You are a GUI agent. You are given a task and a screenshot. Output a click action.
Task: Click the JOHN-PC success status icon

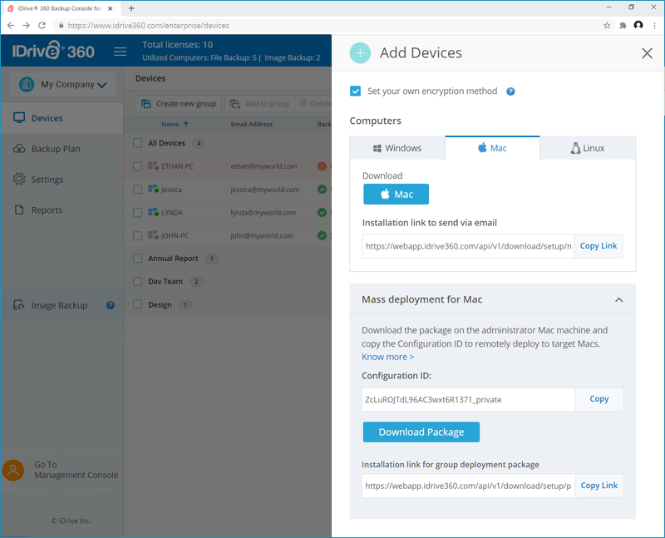click(322, 235)
